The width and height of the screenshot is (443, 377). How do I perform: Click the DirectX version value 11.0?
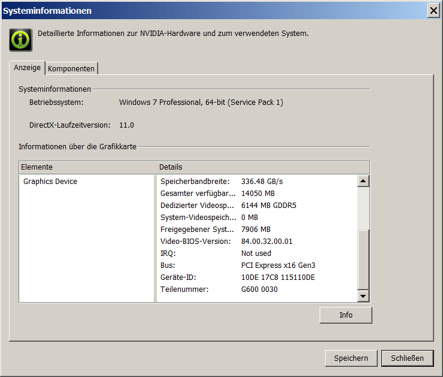point(126,125)
